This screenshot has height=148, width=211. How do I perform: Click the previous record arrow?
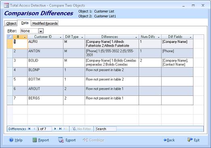click(34, 129)
